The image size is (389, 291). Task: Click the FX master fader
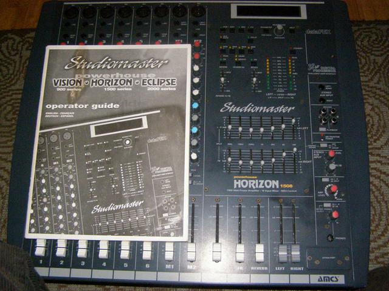[239, 252]
